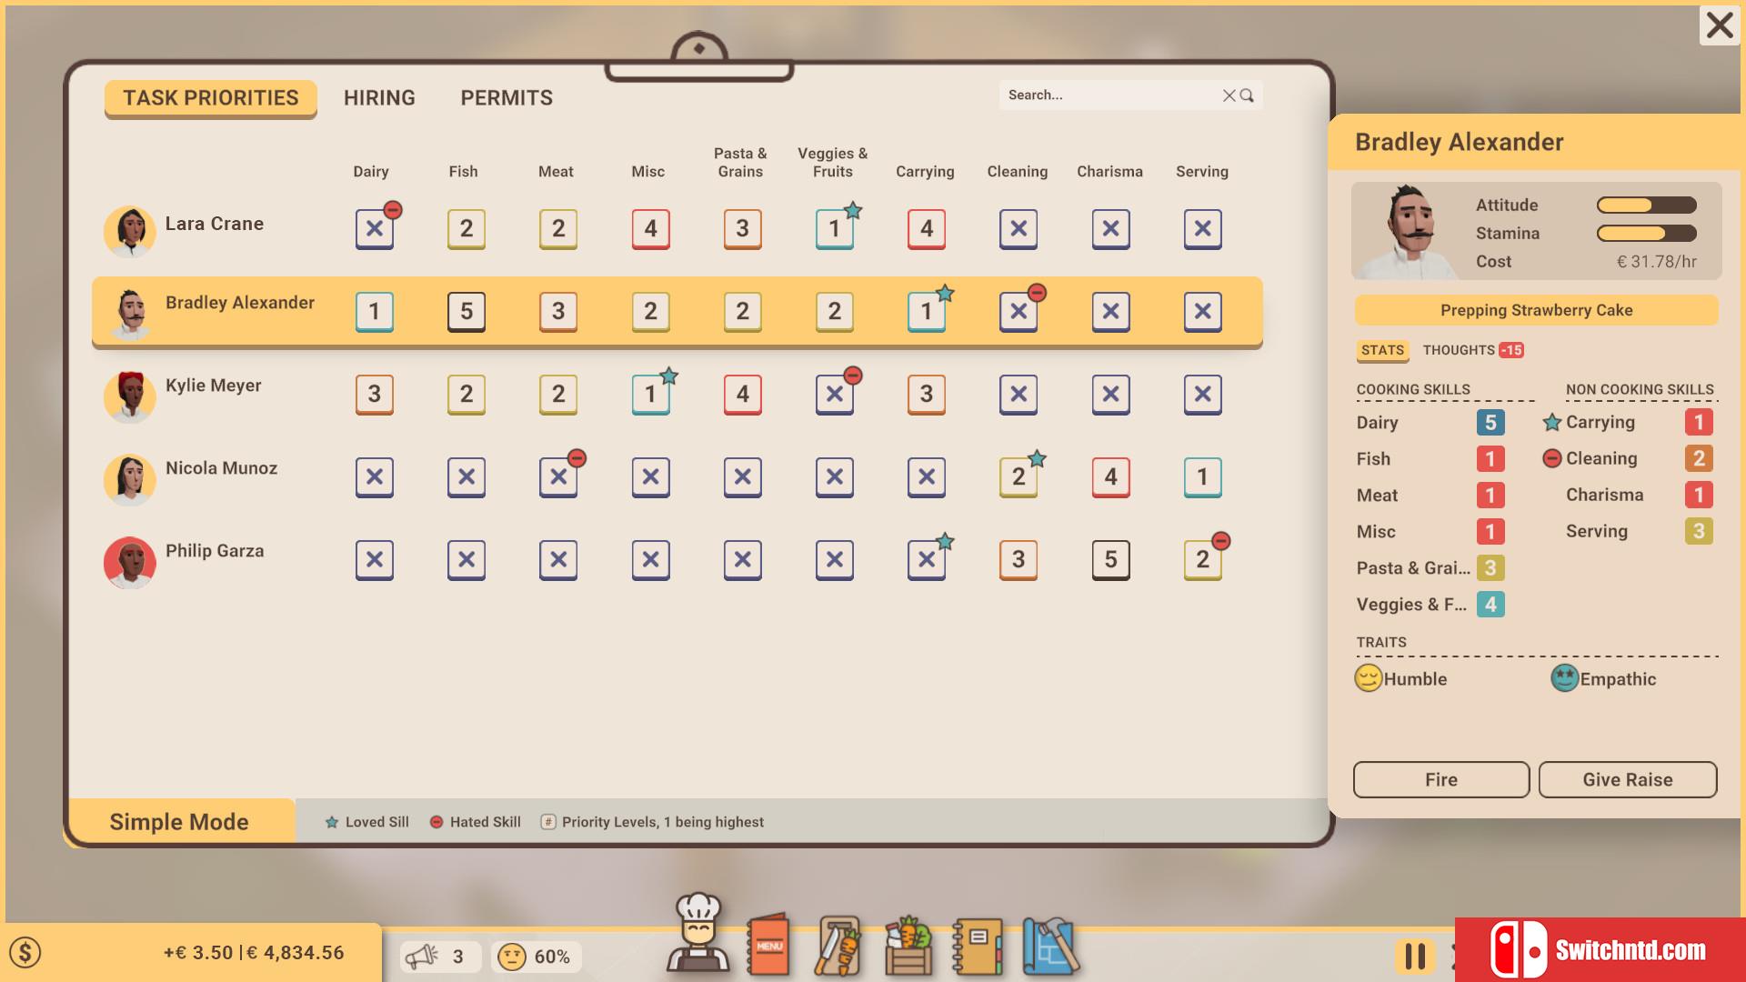Click the Cleaning hated-skill icon in stats
This screenshot has height=982, width=1746.
pyautogui.click(x=1552, y=458)
